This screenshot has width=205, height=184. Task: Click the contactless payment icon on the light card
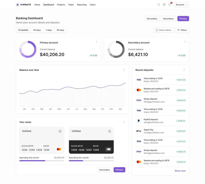[60, 131]
